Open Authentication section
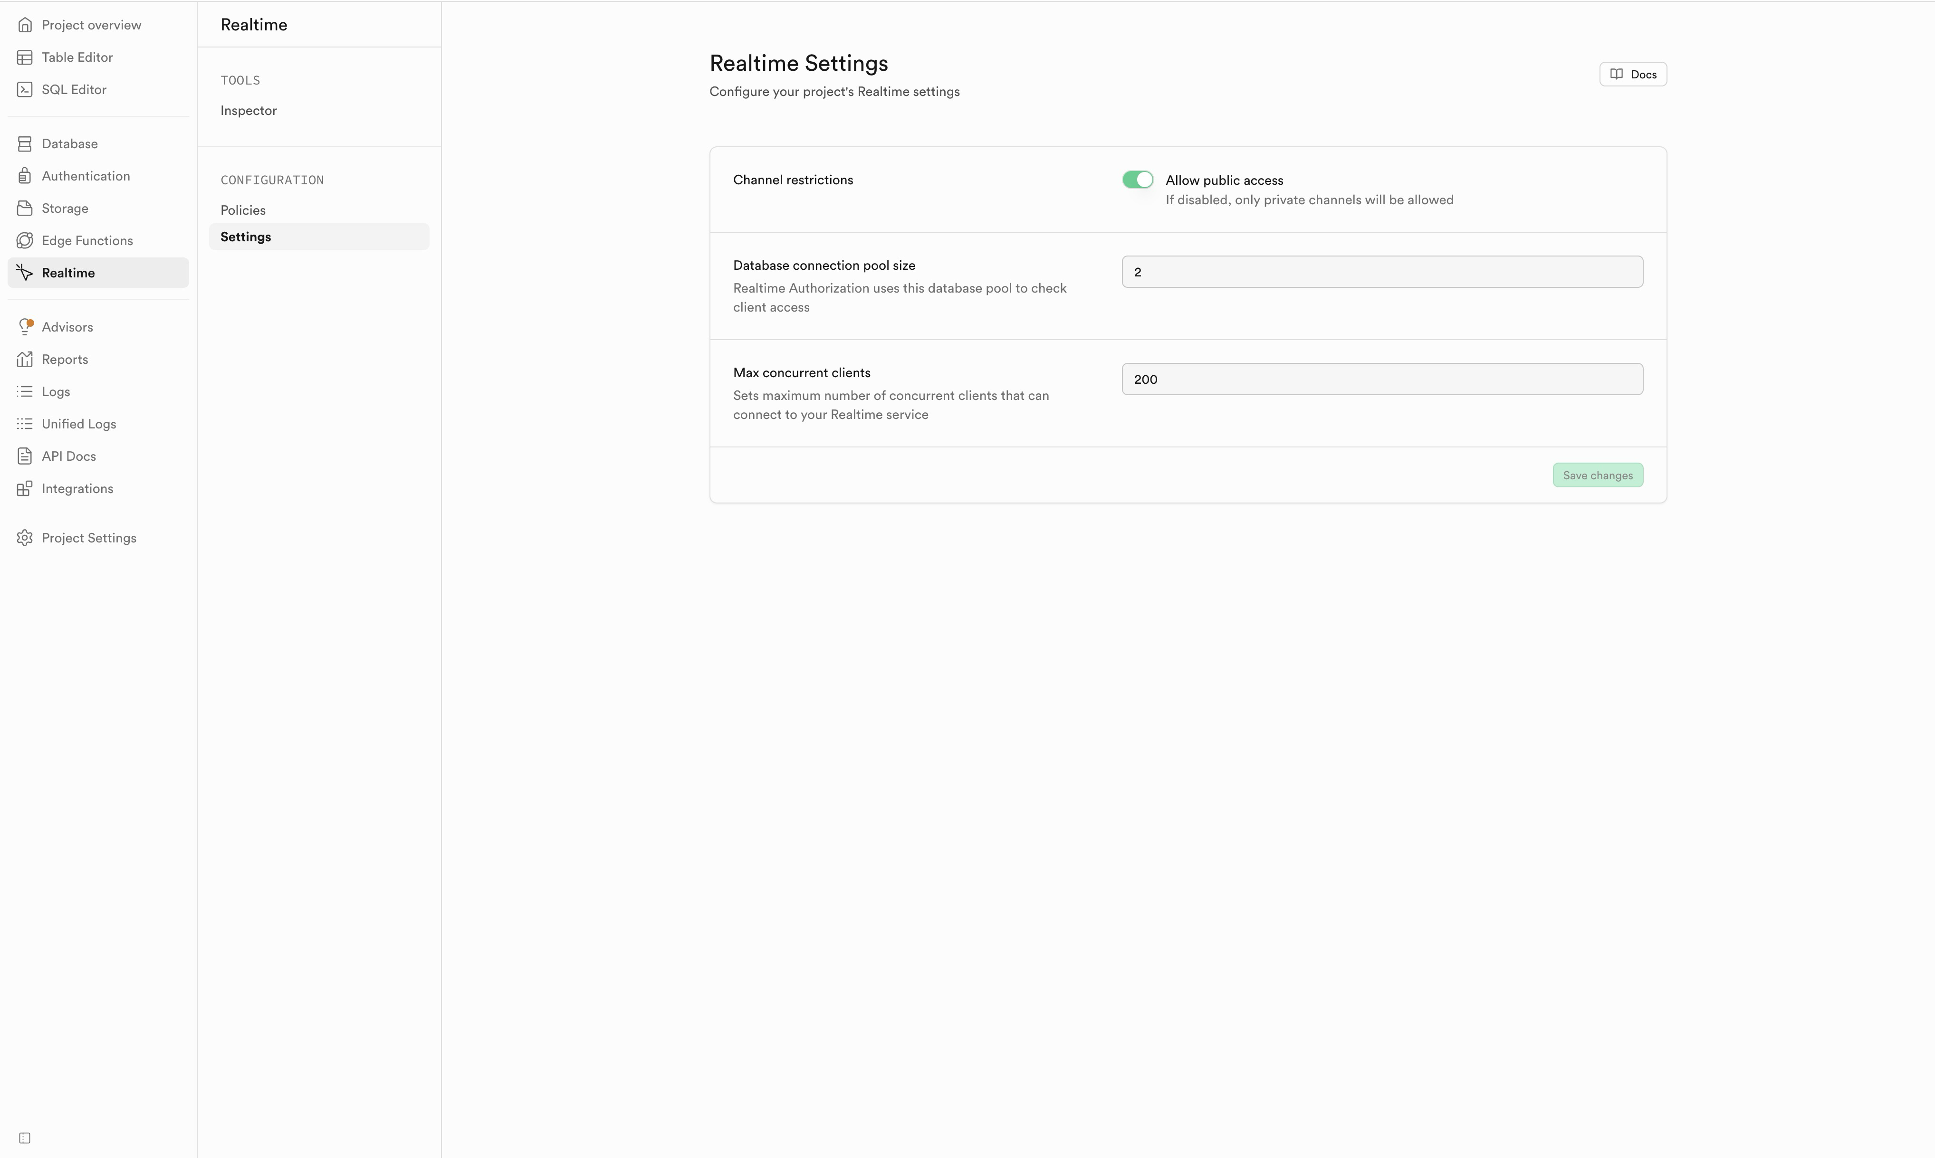The height and width of the screenshot is (1158, 1935). pos(98,176)
